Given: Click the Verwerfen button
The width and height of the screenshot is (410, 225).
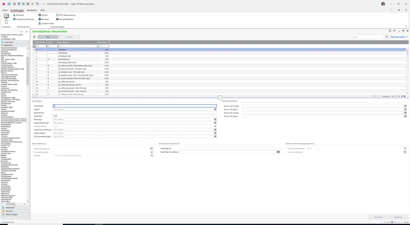Looking at the screenshot, I should tap(378, 217).
